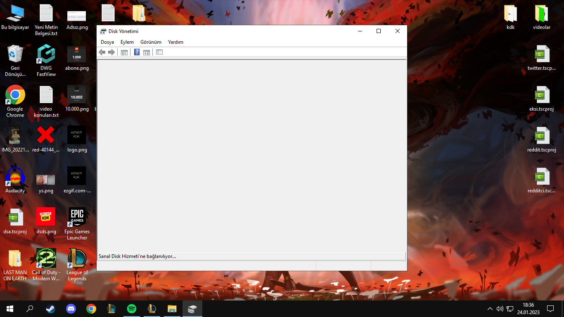Click the Disk Yönetimi taskbar button

pos(192,309)
